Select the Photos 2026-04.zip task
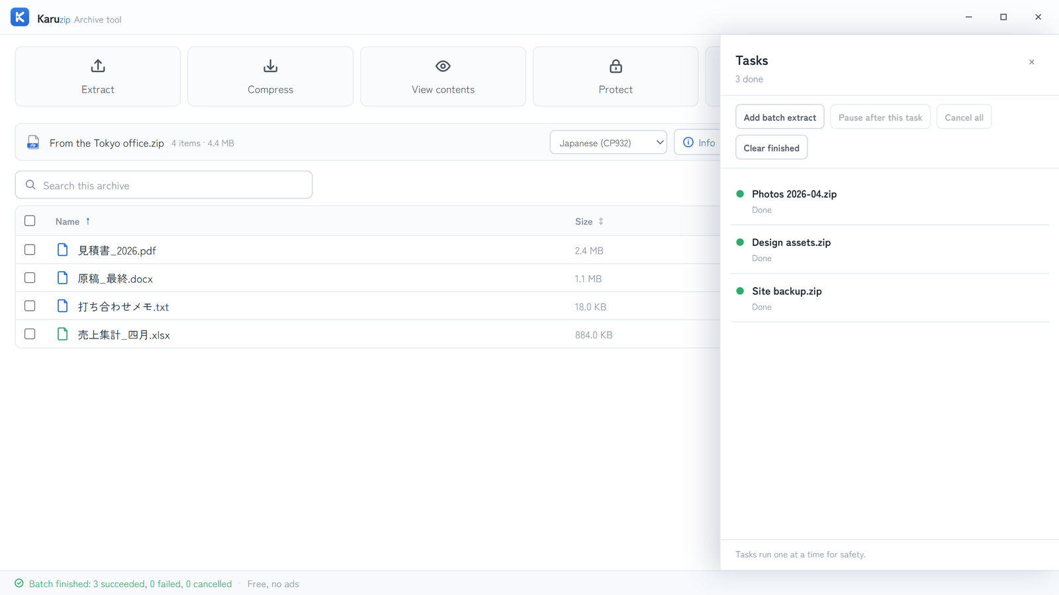The width and height of the screenshot is (1059, 595). (x=890, y=201)
